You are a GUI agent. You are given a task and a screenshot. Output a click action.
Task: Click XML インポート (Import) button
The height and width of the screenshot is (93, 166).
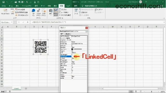coord(99,10)
